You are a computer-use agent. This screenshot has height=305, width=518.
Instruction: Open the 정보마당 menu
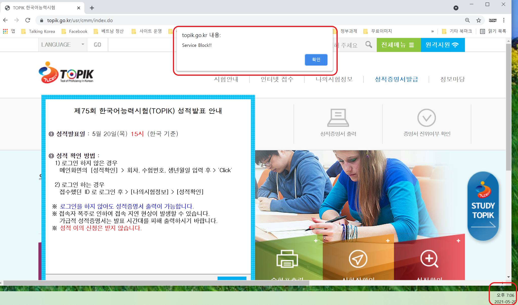tap(452, 79)
